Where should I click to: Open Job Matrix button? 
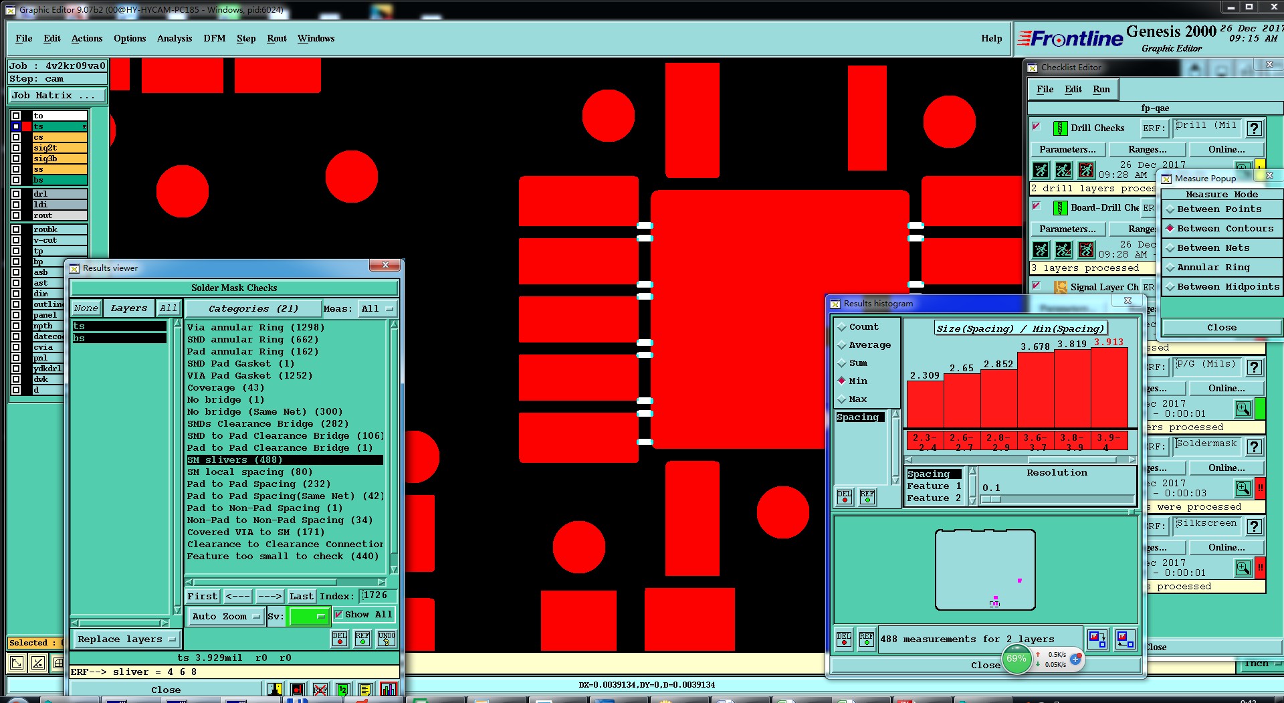click(x=57, y=96)
